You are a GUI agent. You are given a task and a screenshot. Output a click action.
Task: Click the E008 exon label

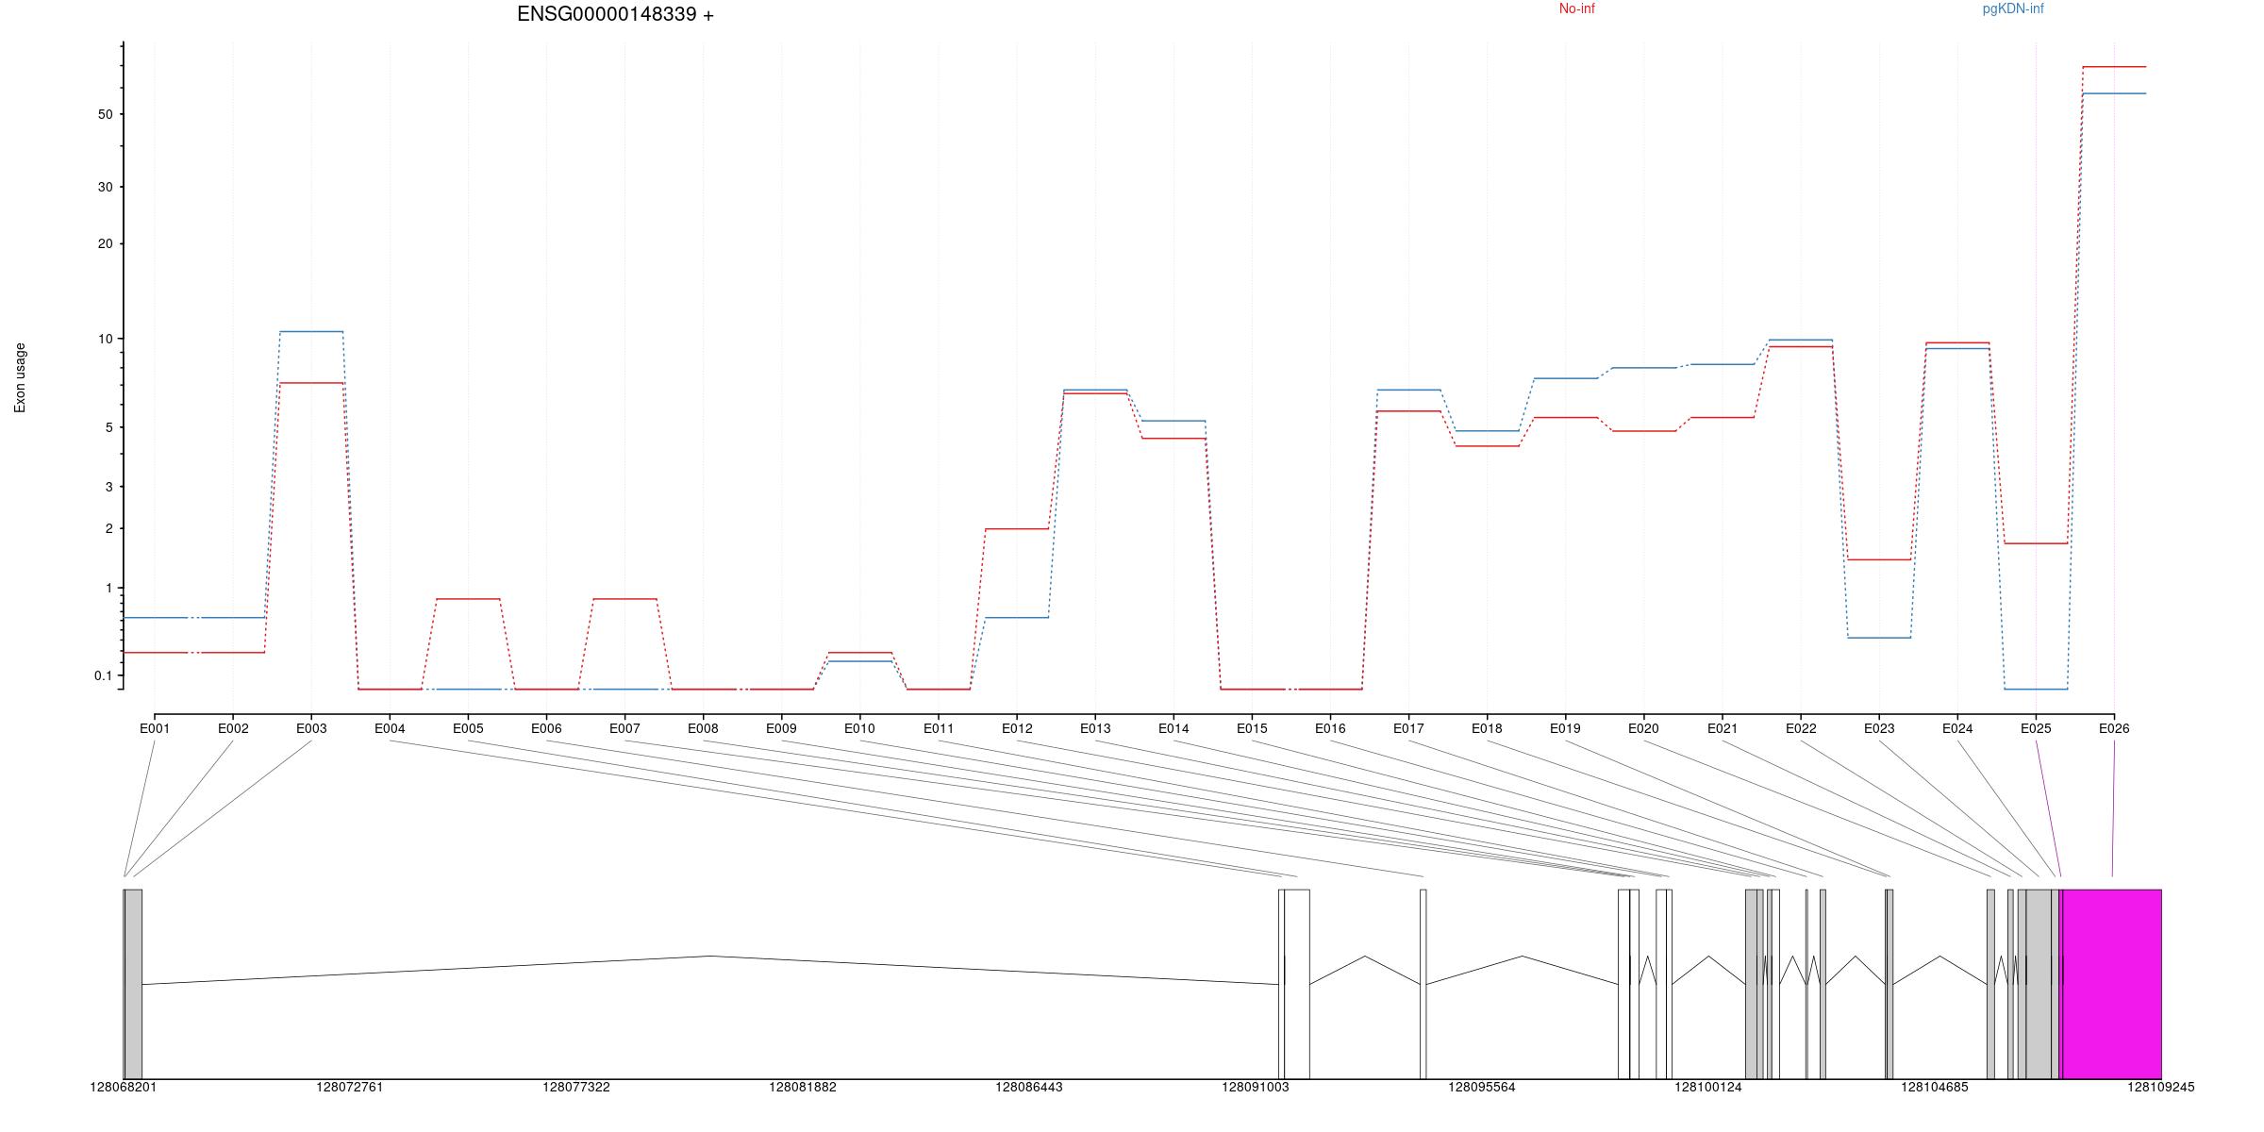click(703, 728)
